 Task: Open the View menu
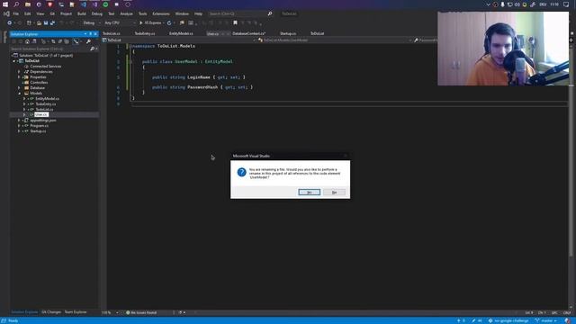[40, 13]
